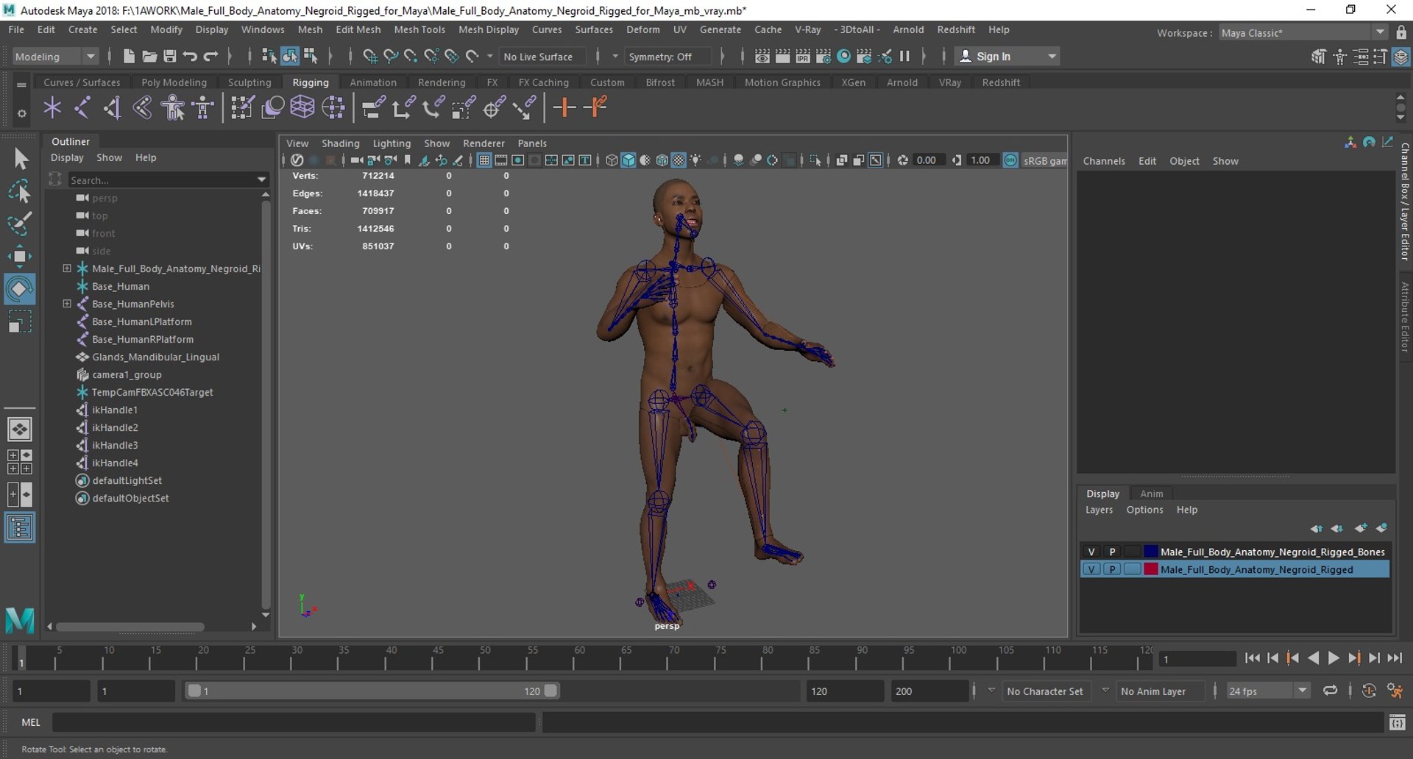Switch to the Anim layer tab
The height and width of the screenshot is (759, 1413).
click(1152, 493)
